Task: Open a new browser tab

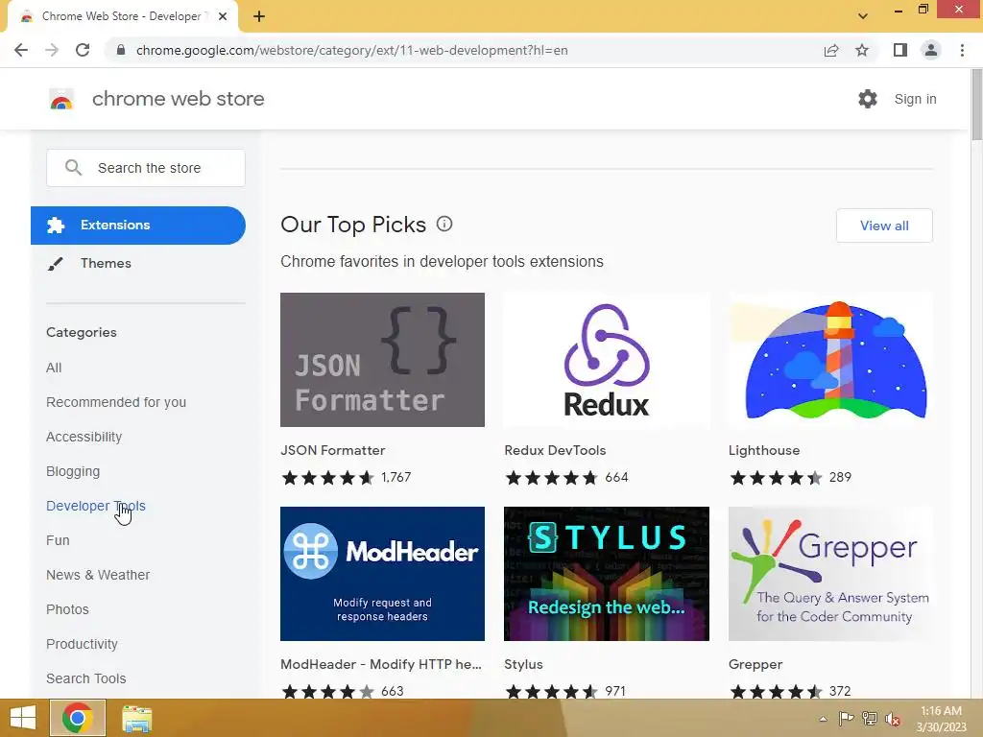Action: point(259,16)
